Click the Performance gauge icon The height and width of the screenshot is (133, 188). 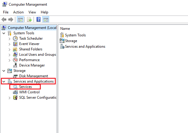coord(15,60)
